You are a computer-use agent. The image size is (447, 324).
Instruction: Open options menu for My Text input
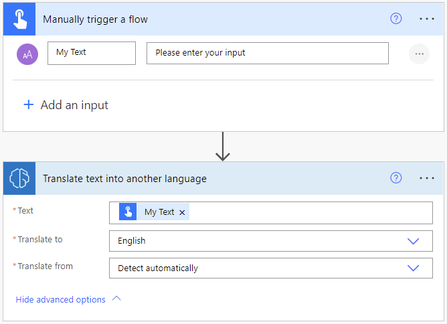click(x=419, y=54)
